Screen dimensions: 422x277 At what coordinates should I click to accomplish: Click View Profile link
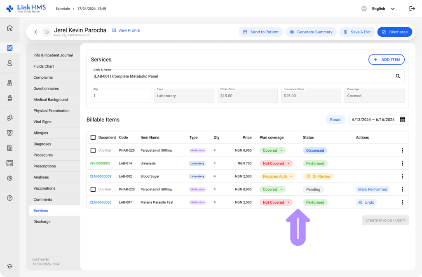coord(126,31)
